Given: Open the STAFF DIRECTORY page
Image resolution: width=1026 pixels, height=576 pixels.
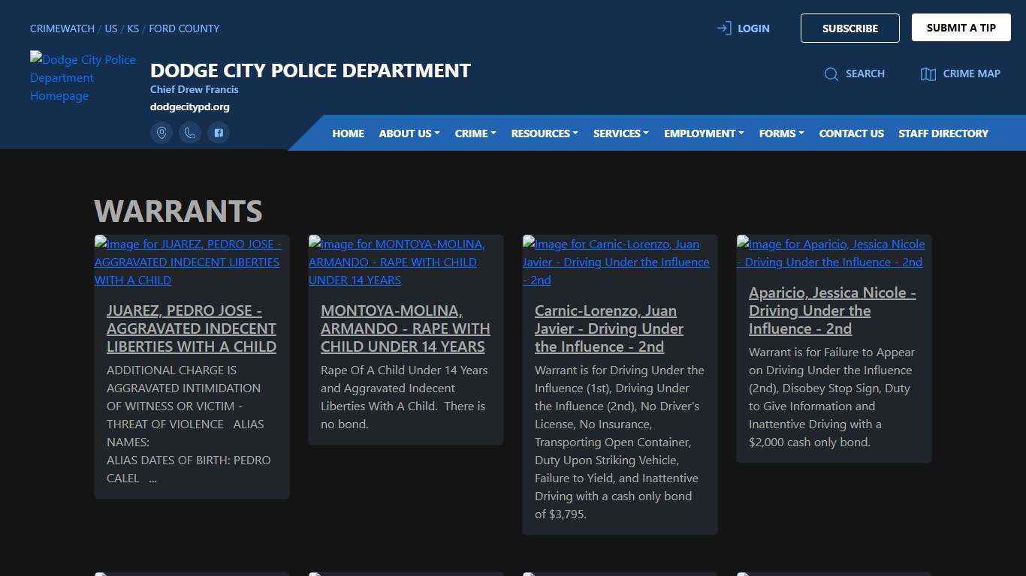Looking at the screenshot, I should click(943, 133).
